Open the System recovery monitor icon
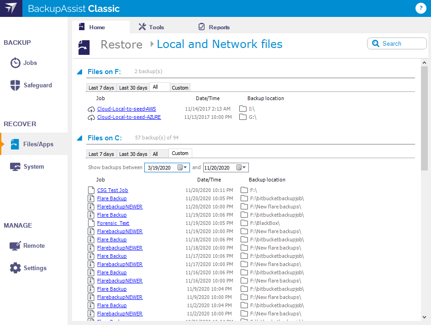Image resolution: width=431 pixels, height=325 pixels. pos(15,166)
